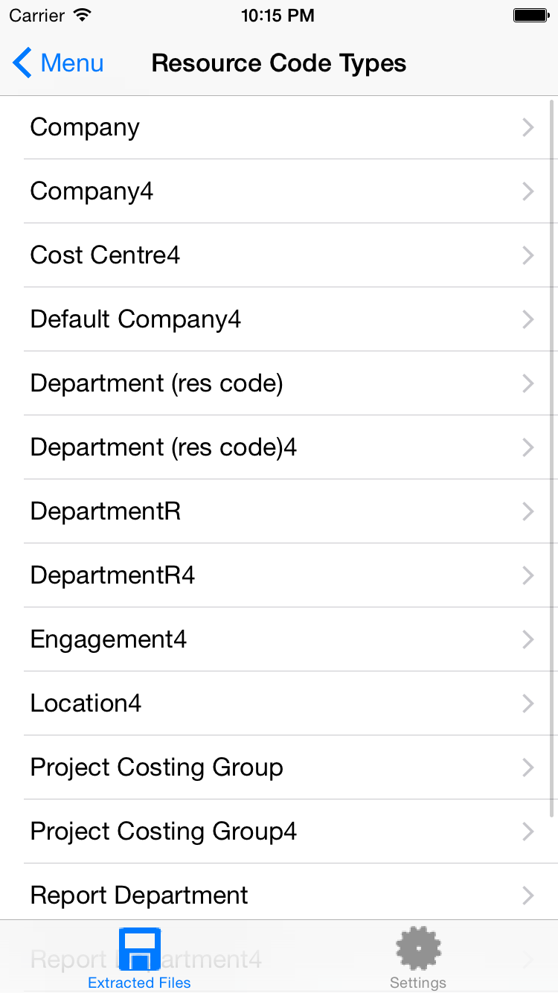Choose Department (res code)4 item
The image size is (558, 993).
pos(163,448)
